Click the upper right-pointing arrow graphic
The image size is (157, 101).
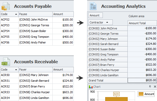80,23
